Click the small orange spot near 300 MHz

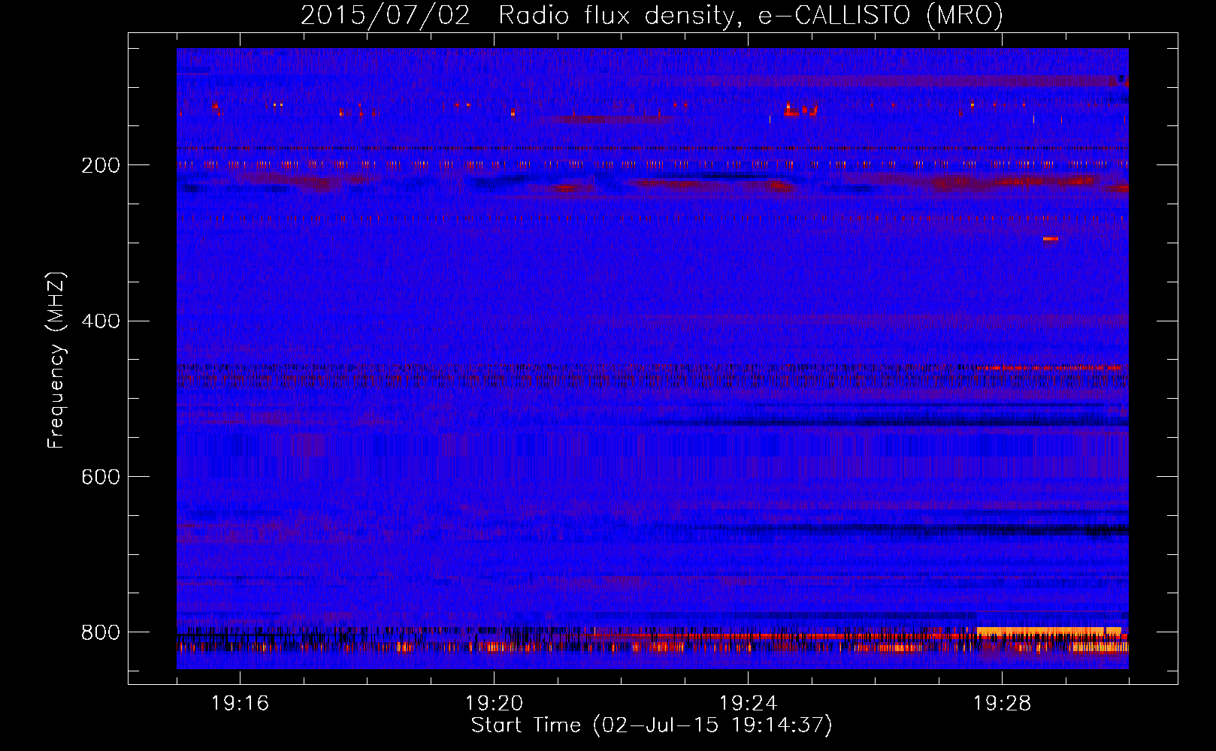click(1051, 239)
